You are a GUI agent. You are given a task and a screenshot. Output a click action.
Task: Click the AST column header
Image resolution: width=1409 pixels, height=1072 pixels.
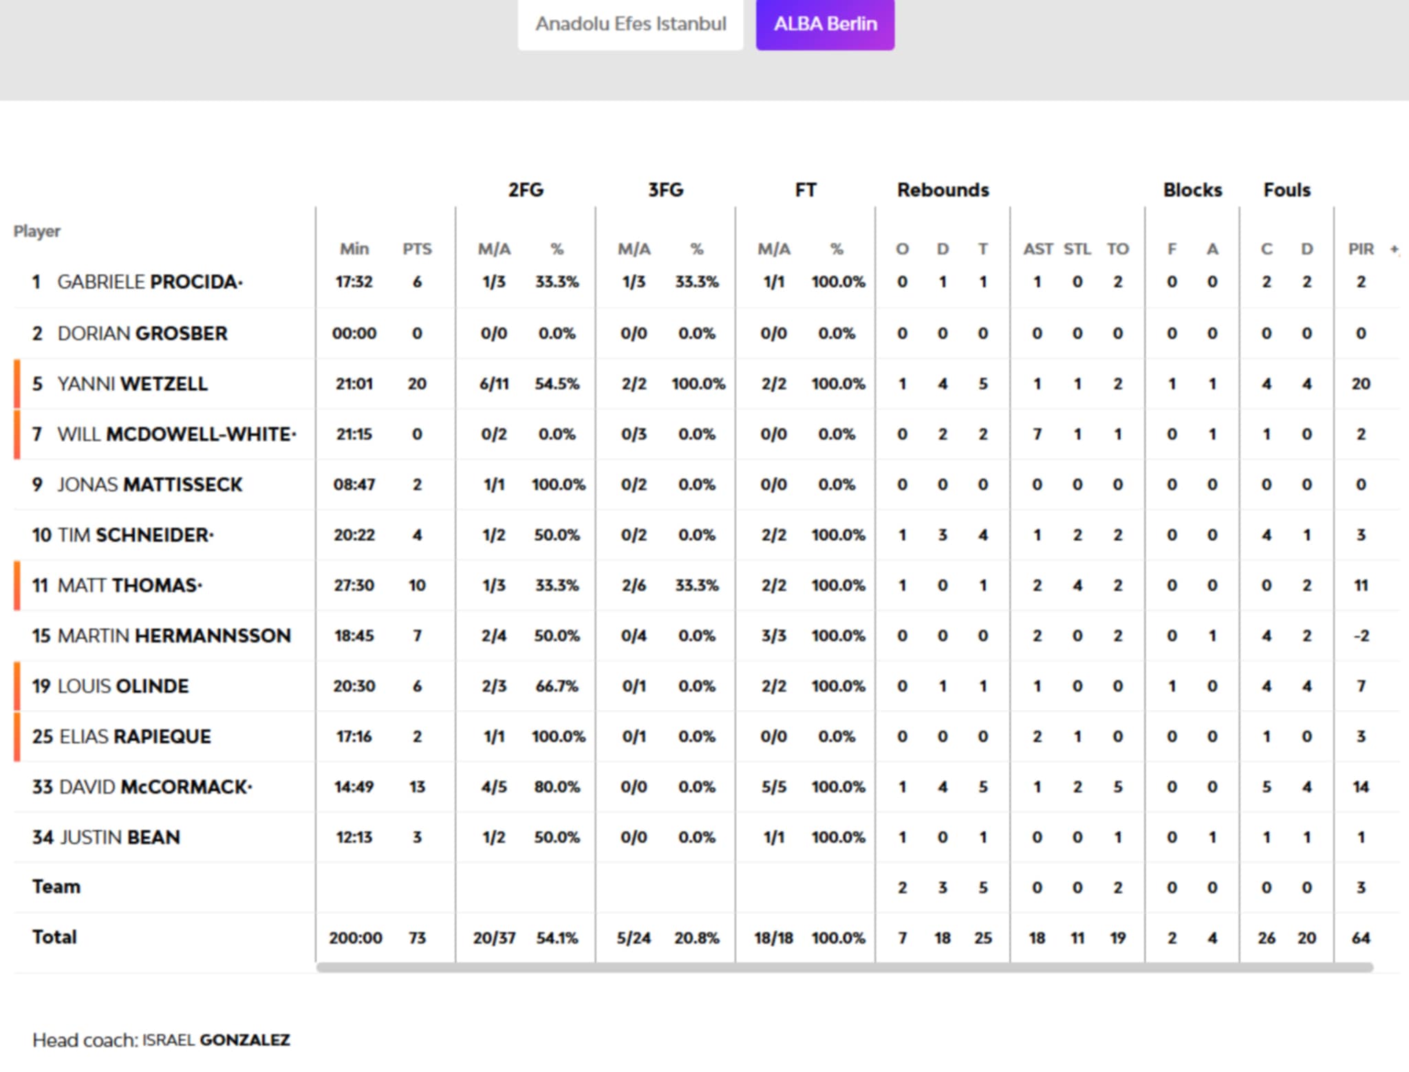1037,249
